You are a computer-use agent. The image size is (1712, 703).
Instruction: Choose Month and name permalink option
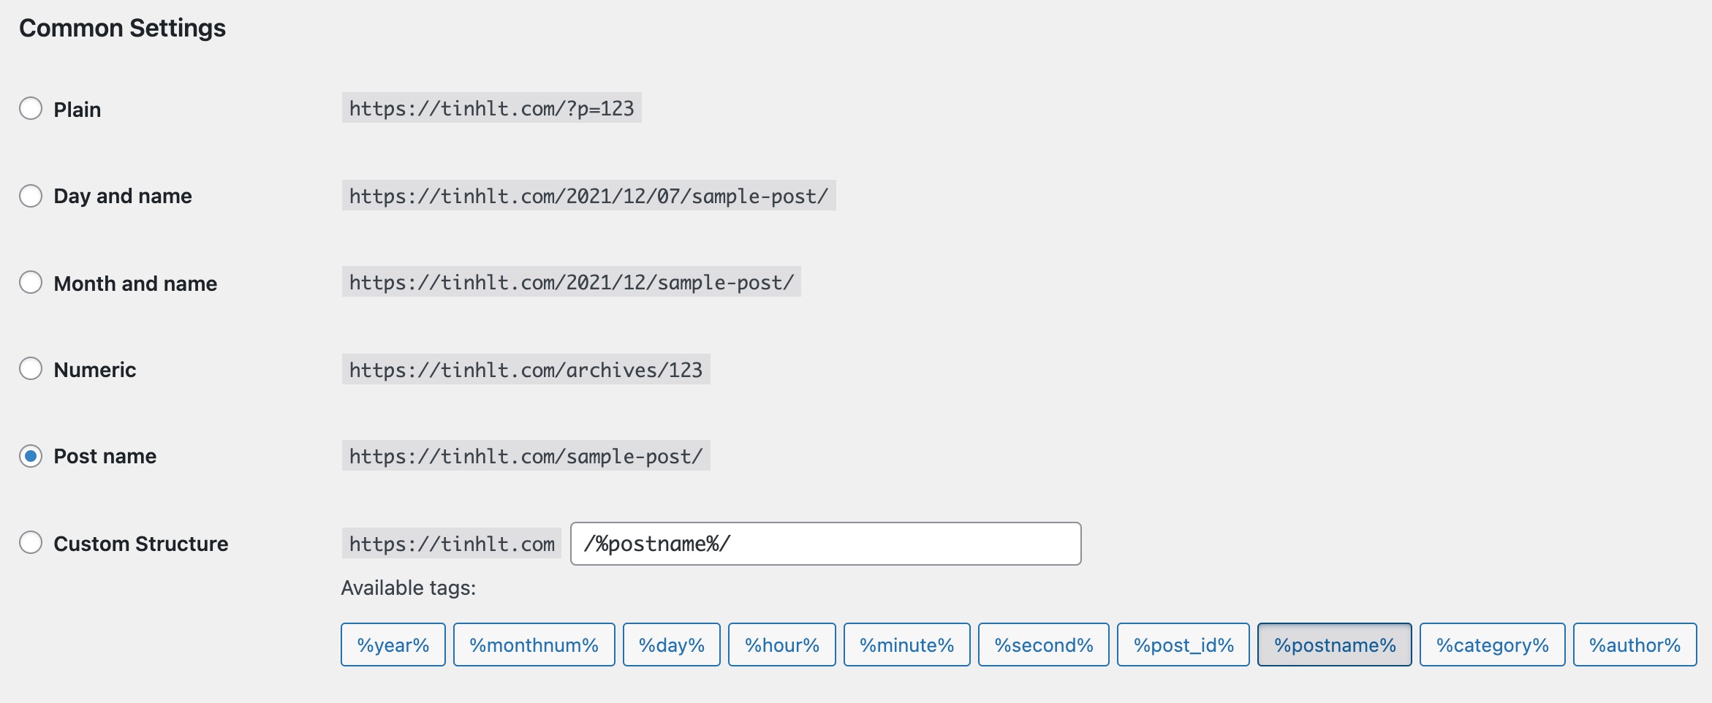(31, 282)
